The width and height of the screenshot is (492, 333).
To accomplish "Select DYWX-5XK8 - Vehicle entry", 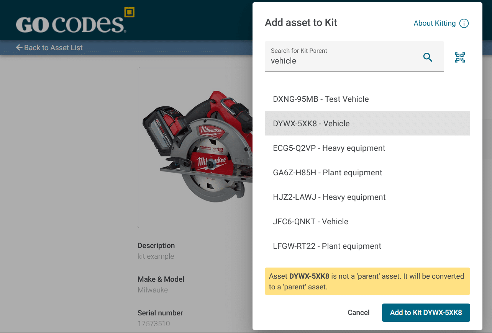I will coord(311,124).
